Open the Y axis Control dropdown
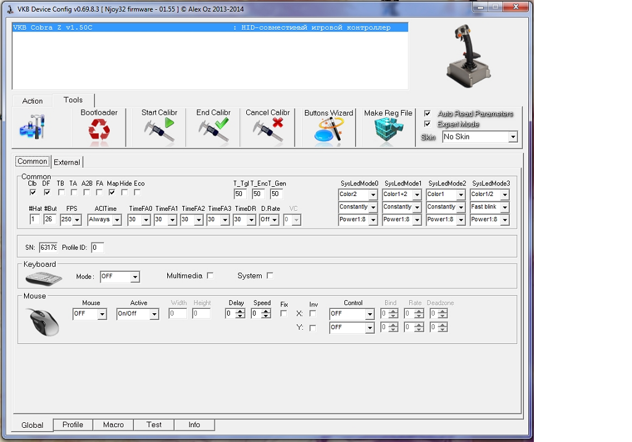This screenshot has width=632, height=442. pos(370,328)
